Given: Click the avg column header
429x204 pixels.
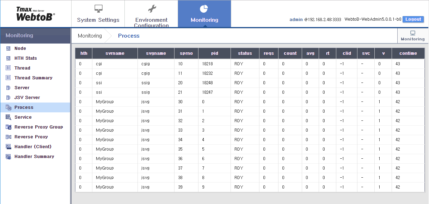Looking at the screenshot, I should coord(311,53).
